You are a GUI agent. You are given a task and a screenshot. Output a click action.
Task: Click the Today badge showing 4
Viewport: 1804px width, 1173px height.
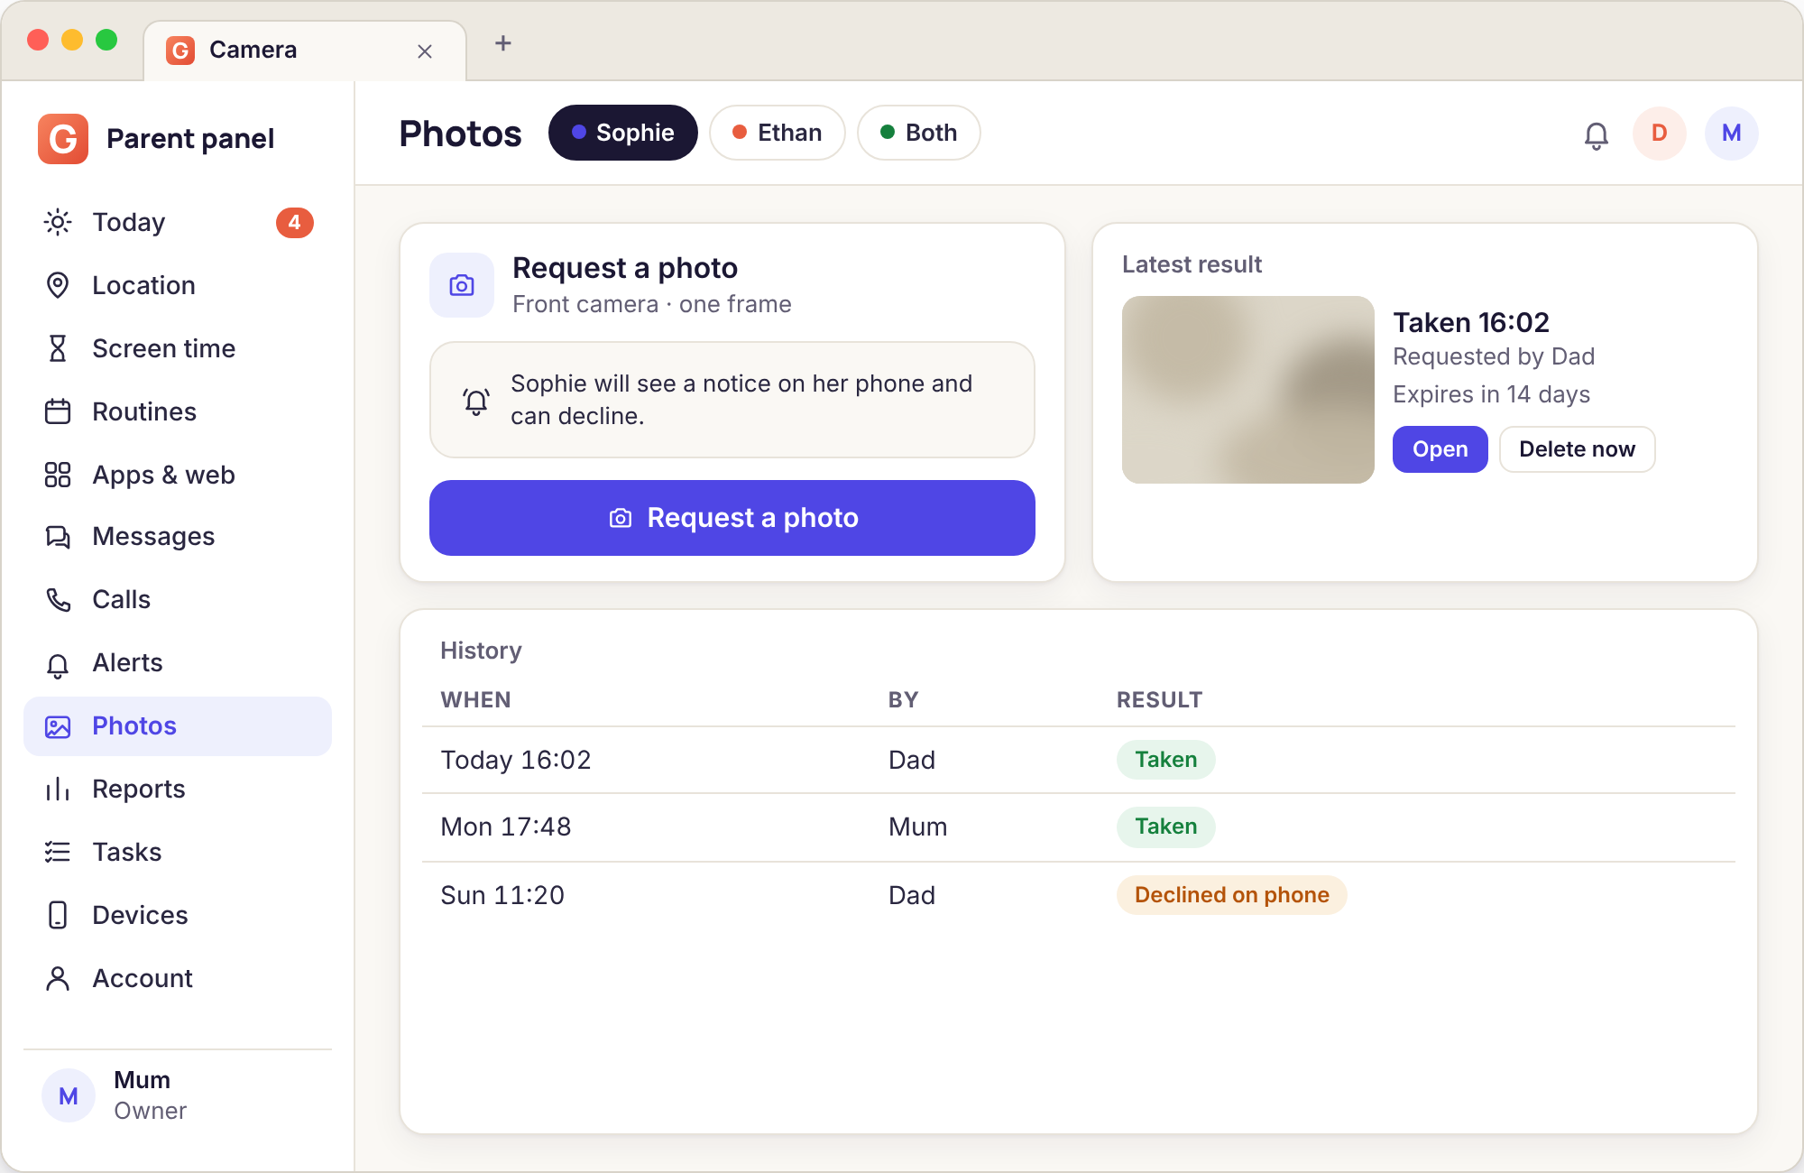click(x=295, y=223)
